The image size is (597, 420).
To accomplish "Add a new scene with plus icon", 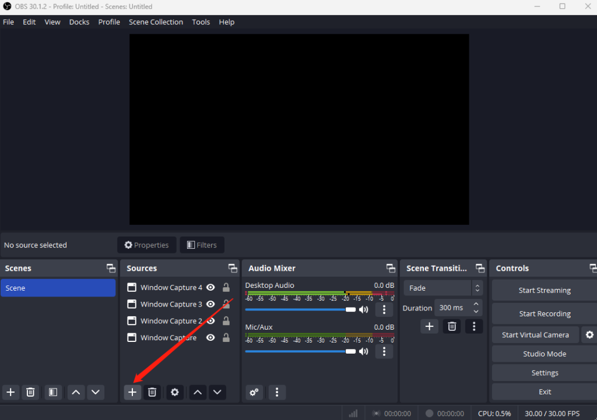I will point(10,392).
